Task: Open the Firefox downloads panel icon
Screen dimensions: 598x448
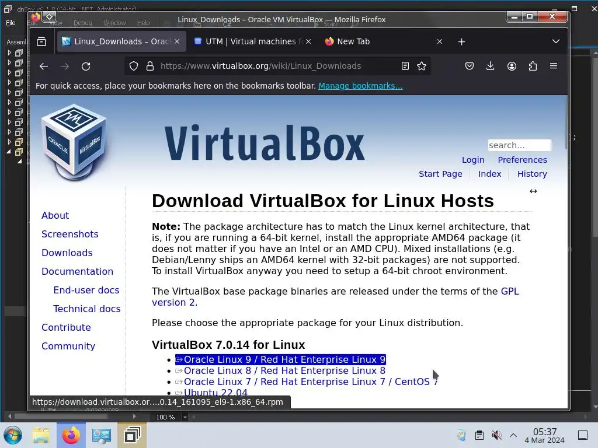Action: click(x=491, y=66)
